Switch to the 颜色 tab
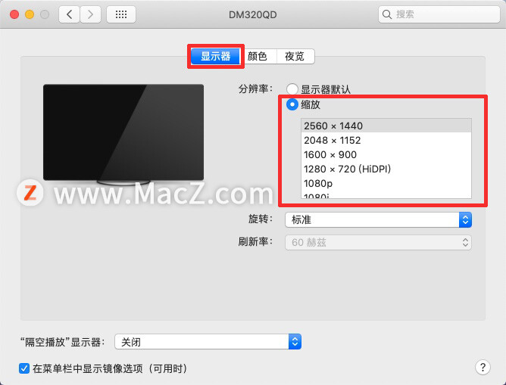Image resolution: width=506 pixels, height=385 pixels. click(x=258, y=57)
